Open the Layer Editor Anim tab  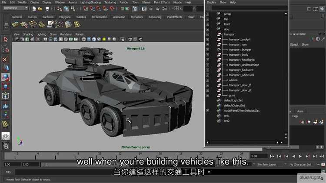coord(300,111)
